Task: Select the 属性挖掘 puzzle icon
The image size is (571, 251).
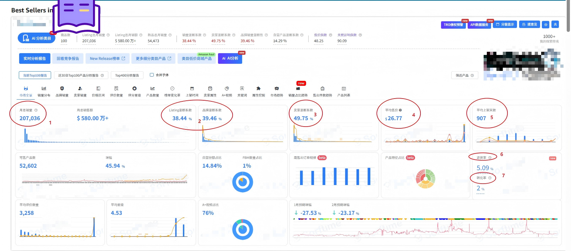Action: 259,89
